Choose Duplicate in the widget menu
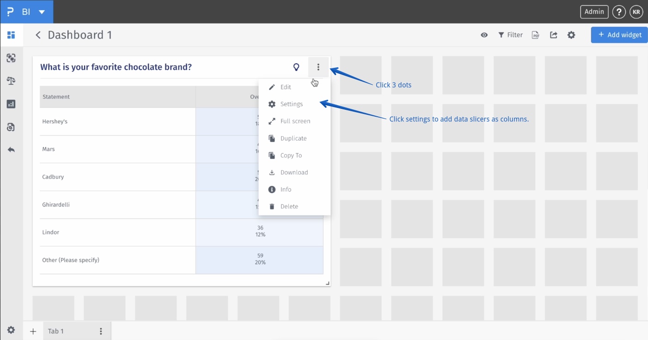The width and height of the screenshot is (648, 340). pos(293,138)
